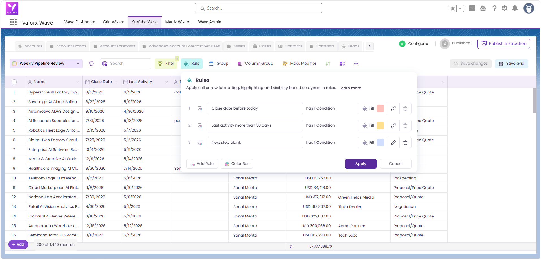Refresh the grid data
Screen dimensions: 541x259
coord(91,64)
